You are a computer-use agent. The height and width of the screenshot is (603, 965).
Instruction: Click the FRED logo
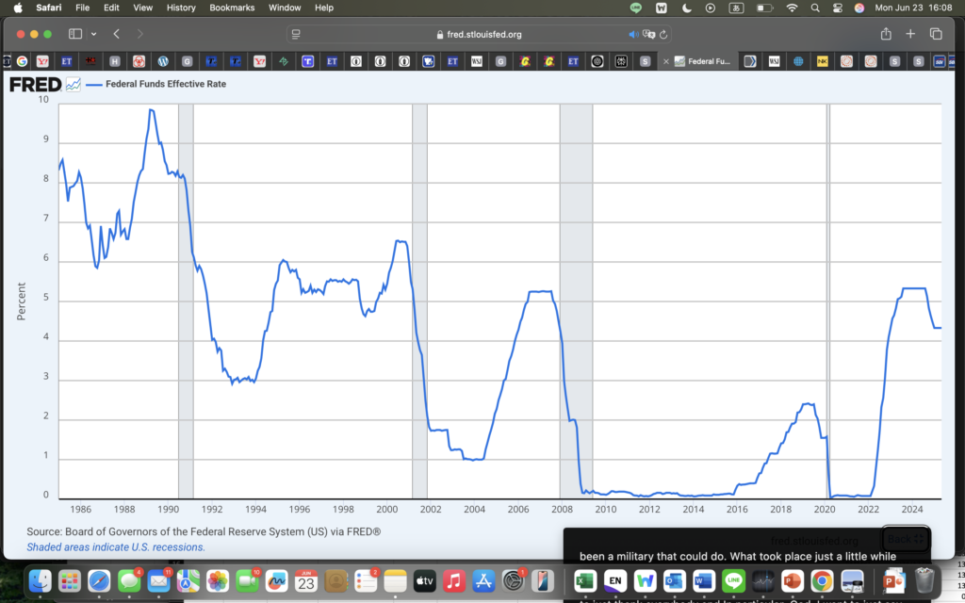tap(35, 84)
